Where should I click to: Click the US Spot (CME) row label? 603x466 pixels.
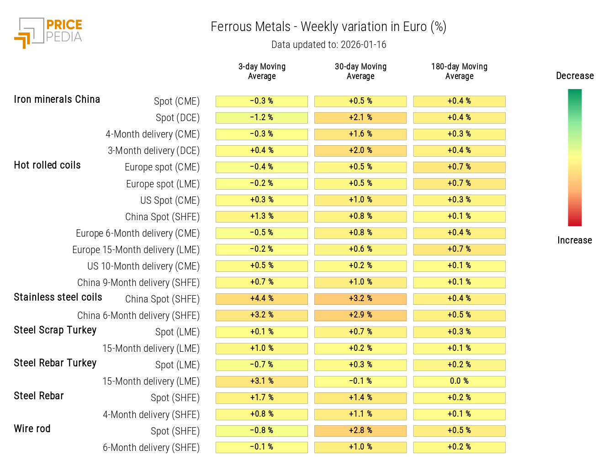tap(169, 201)
